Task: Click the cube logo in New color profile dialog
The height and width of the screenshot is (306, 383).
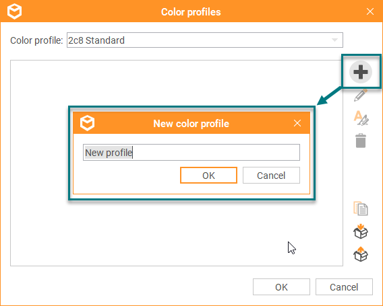Action: click(87, 123)
